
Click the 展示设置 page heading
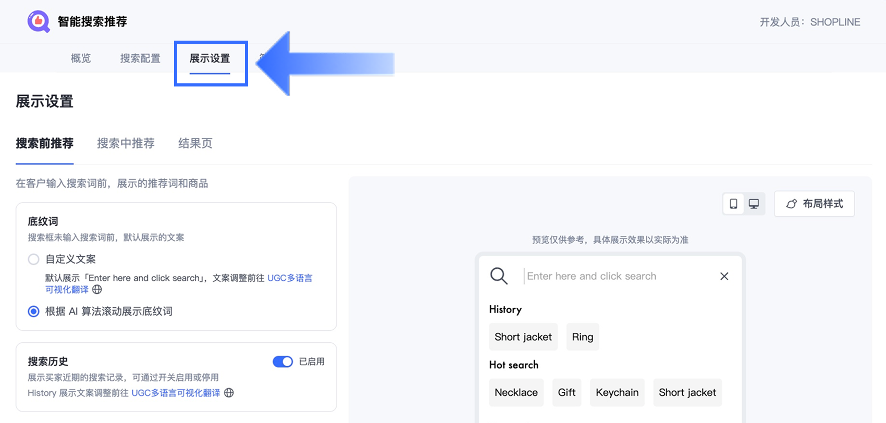(45, 101)
